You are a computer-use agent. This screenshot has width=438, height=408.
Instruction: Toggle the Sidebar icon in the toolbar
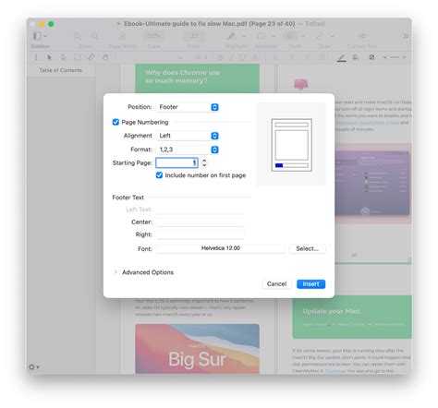pos(37,36)
